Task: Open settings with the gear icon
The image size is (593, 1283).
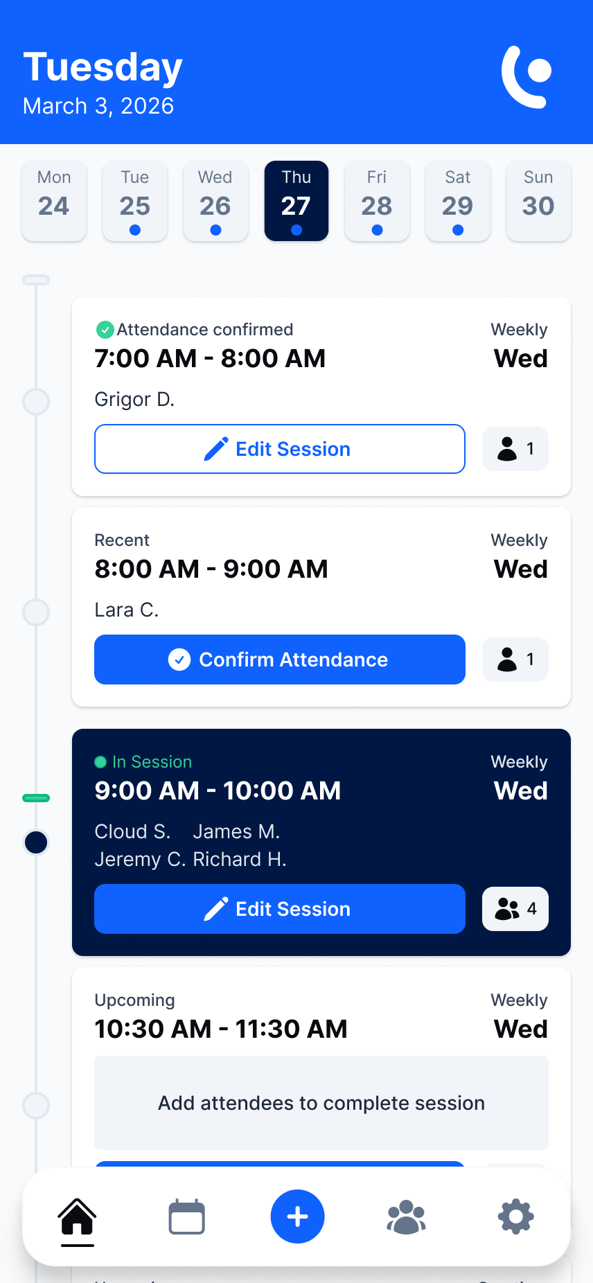Action: pos(514,1216)
